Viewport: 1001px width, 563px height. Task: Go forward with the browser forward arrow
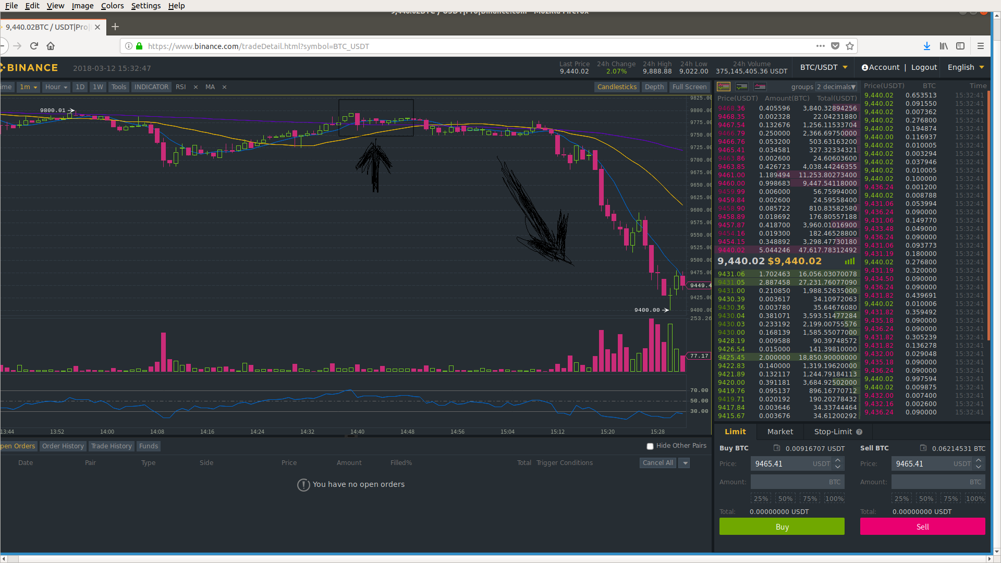tap(17, 46)
